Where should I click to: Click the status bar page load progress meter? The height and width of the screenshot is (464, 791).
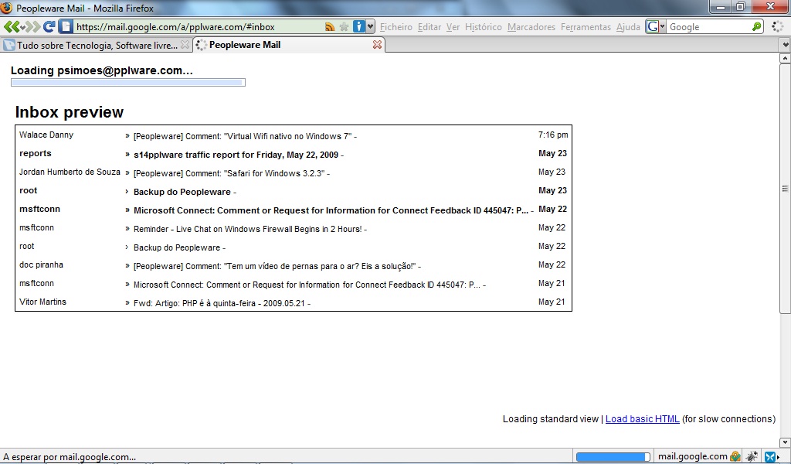tap(613, 456)
